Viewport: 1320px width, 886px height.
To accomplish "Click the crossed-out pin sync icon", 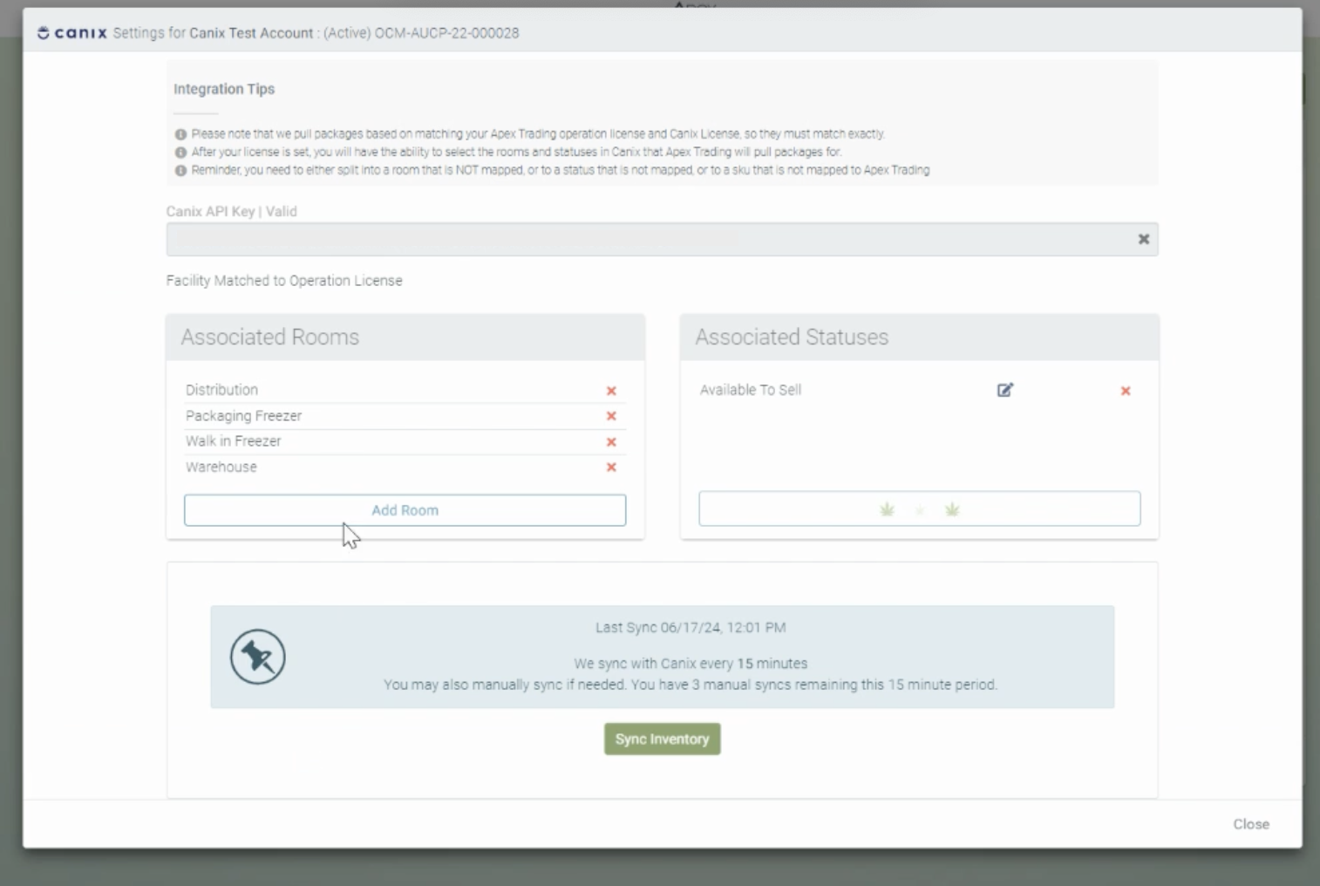I will pos(258,657).
